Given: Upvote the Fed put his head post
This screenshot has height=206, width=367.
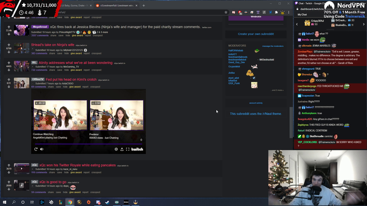Looking at the screenshot, I should (9, 80).
